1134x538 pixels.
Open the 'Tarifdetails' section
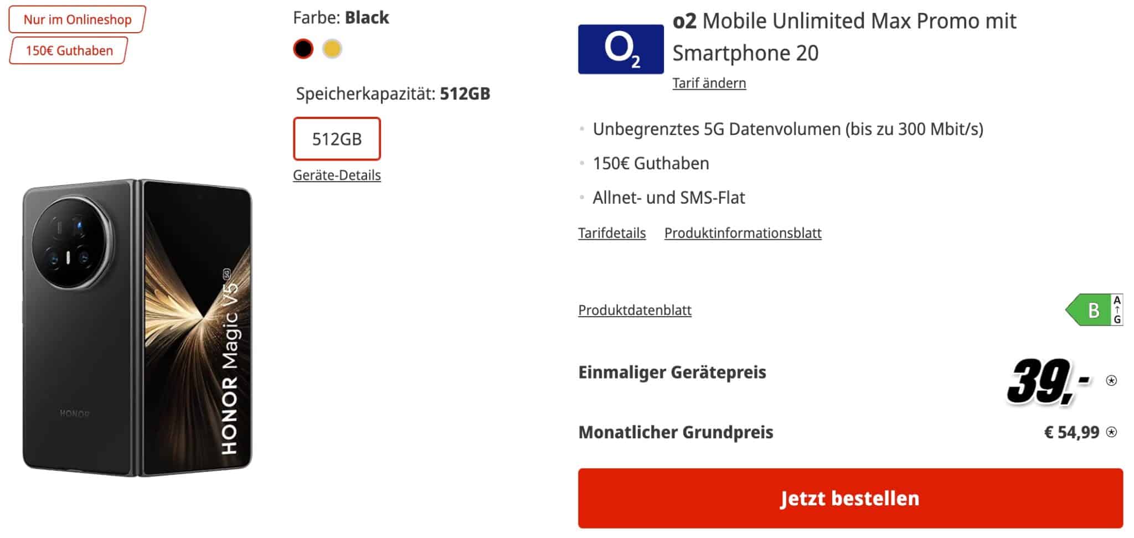(x=611, y=233)
